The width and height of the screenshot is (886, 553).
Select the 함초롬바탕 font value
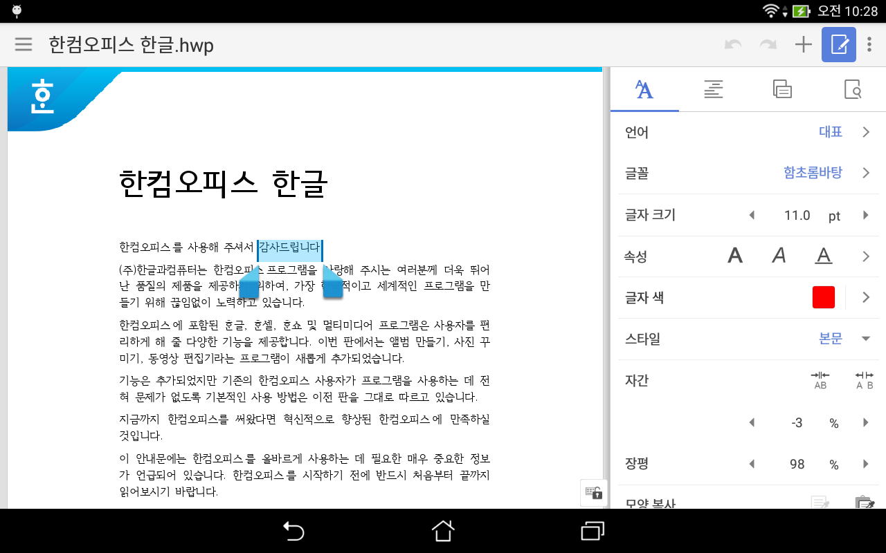pos(813,173)
